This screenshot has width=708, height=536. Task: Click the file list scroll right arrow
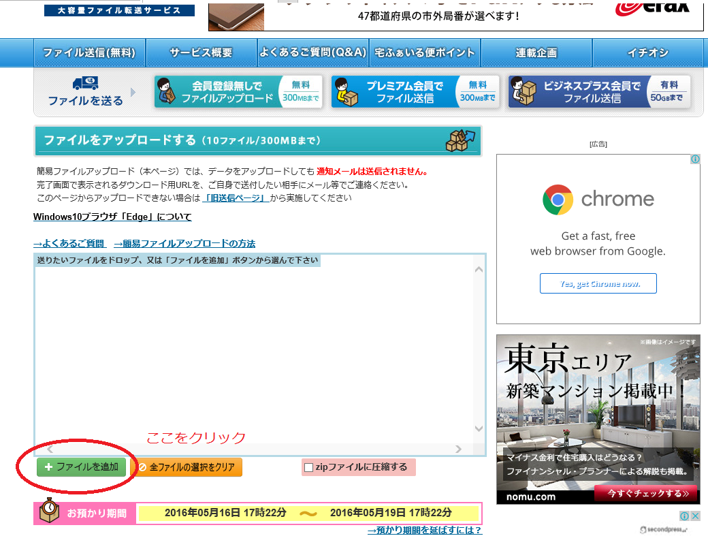point(458,450)
